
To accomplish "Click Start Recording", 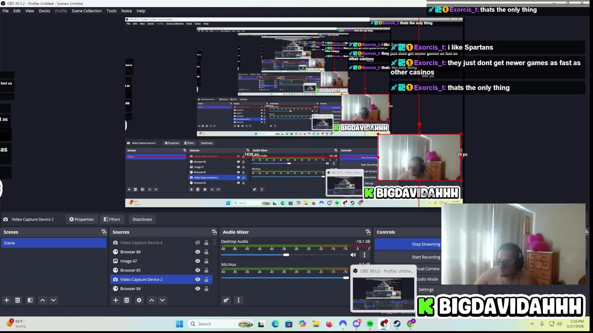I will pyautogui.click(x=408, y=257).
